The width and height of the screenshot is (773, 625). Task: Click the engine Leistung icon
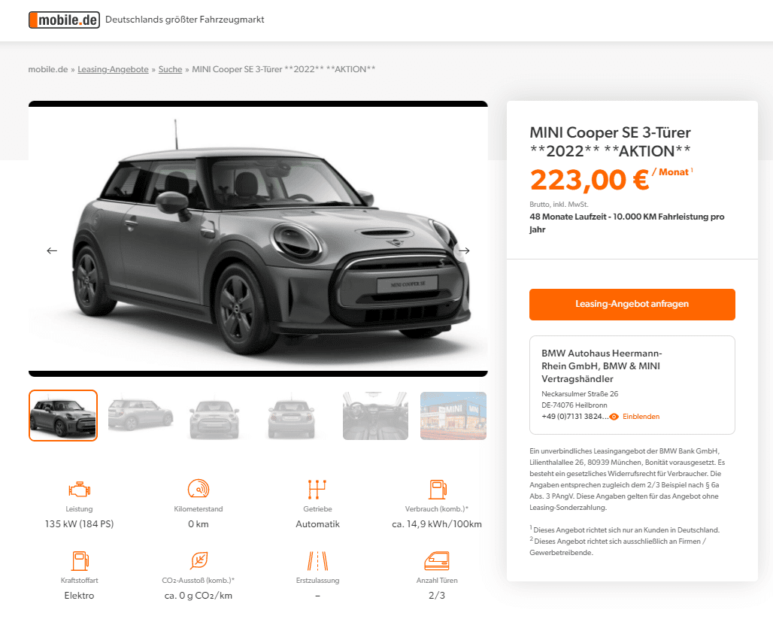click(80, 490)
